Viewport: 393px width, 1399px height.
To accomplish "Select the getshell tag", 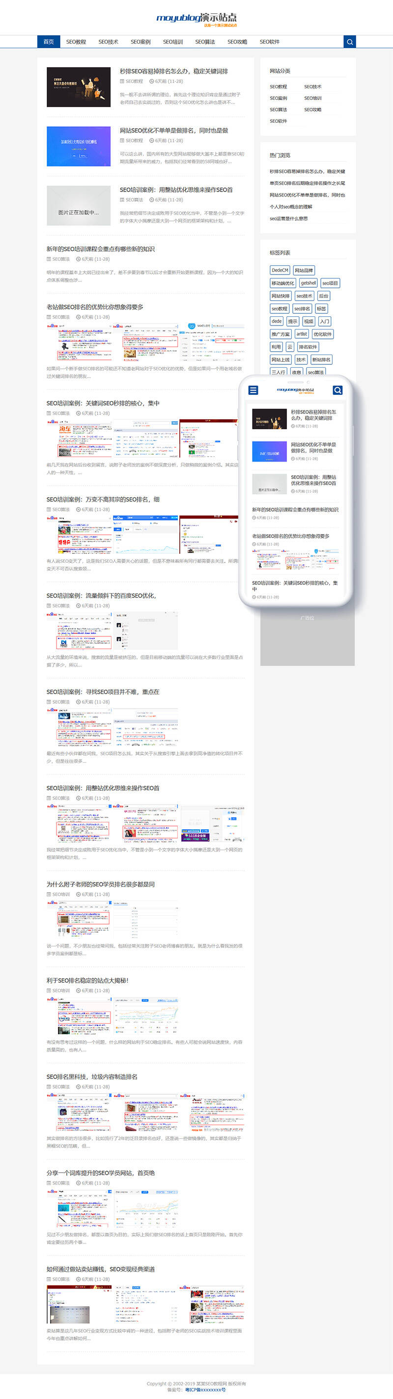I will click(308, 283).
